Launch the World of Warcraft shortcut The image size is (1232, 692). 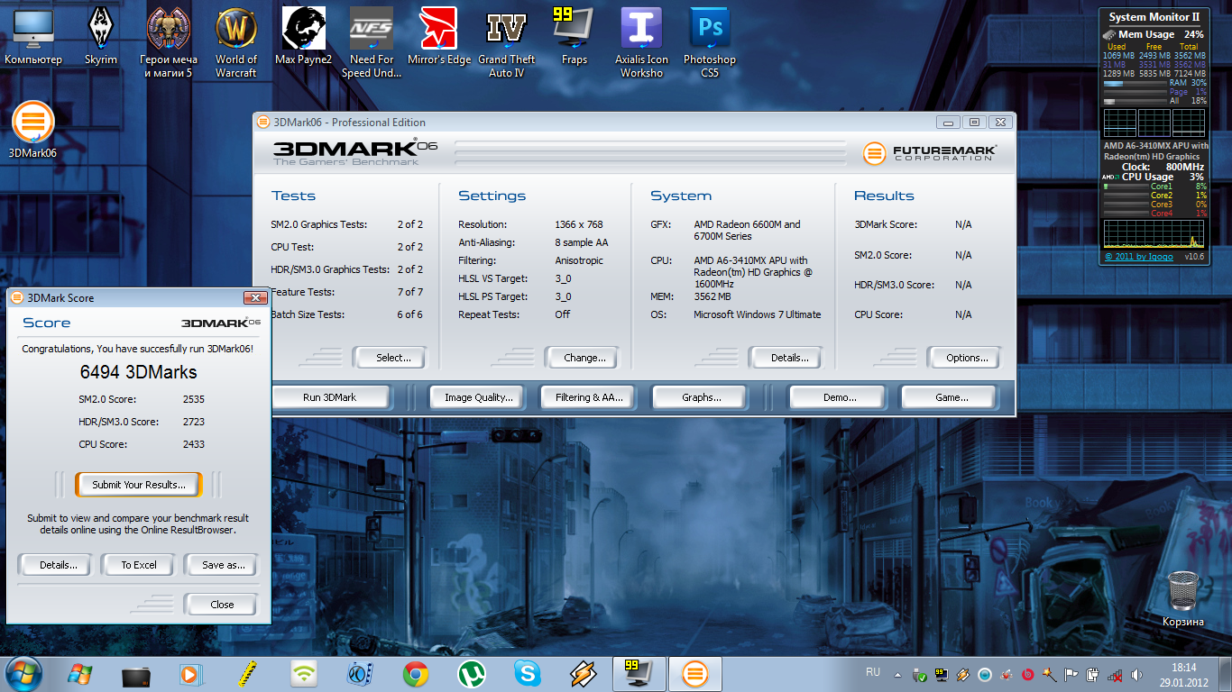click(236, 42)
